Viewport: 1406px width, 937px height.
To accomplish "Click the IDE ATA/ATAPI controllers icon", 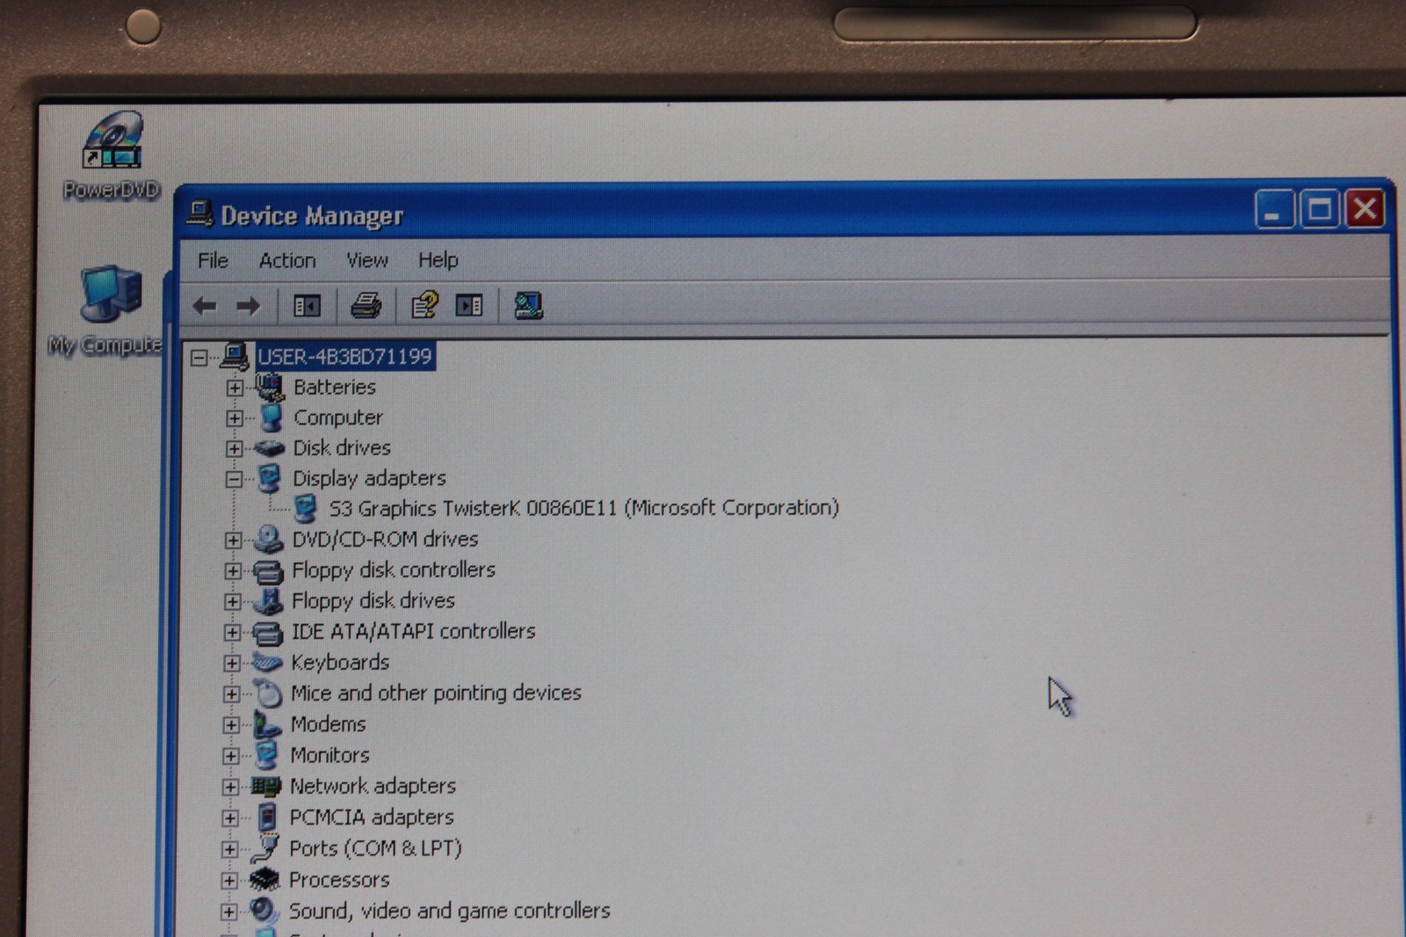I will pos(267,632).
